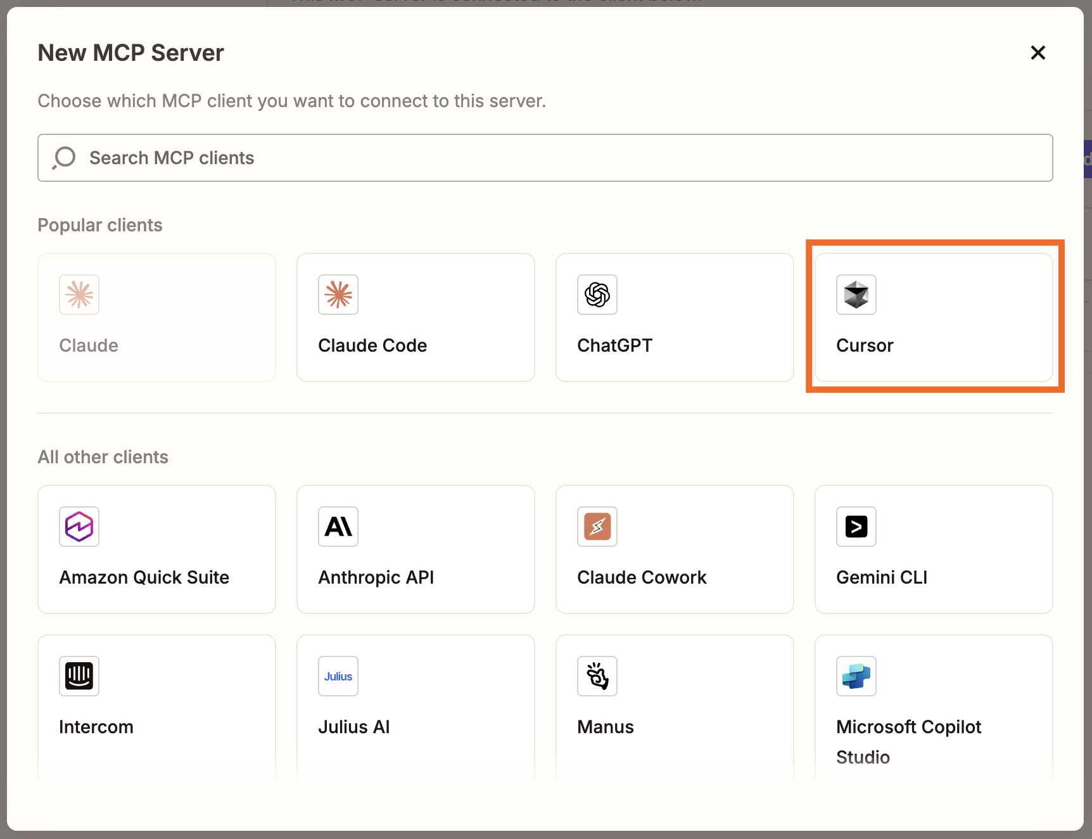
Task: Choose Claude Code as MCP client
Action: [x=415, y=317]
